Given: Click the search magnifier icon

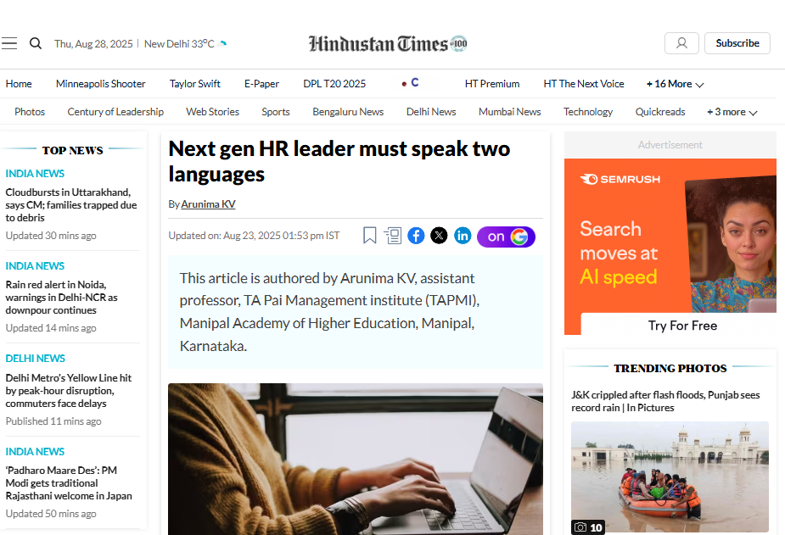Looking at the screenshot, I should pos(36,43).
